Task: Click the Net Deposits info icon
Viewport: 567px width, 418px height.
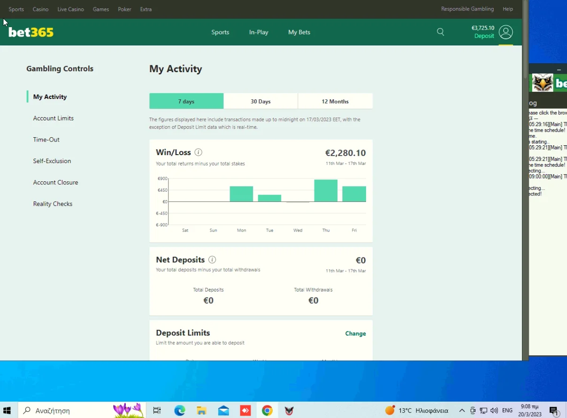Action: [212, 260]
